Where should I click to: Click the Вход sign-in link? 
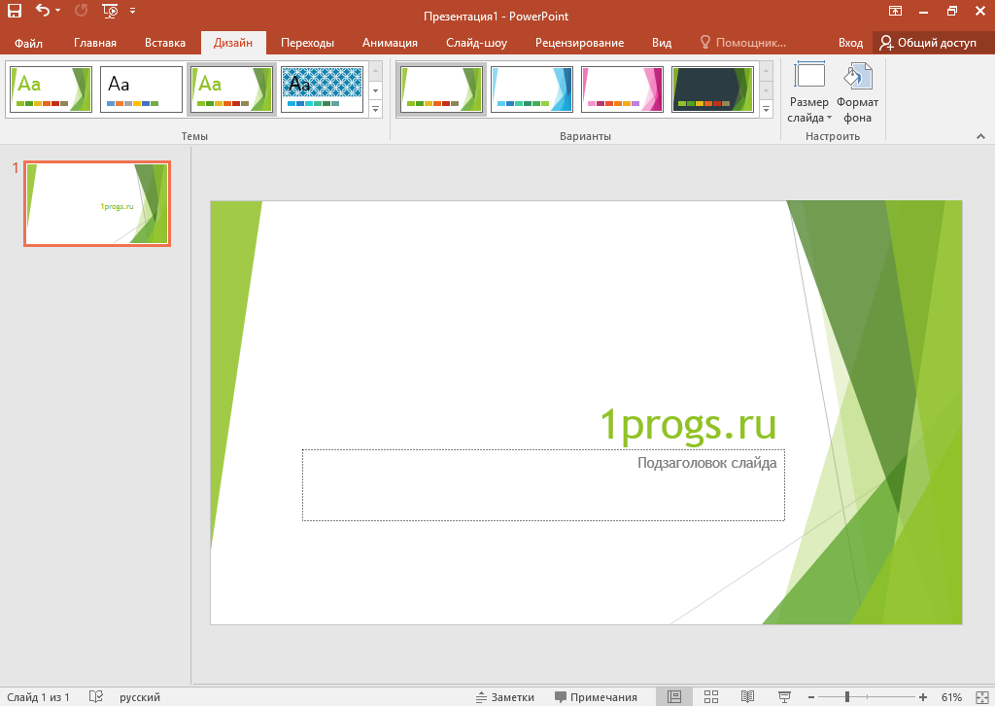click(x=850, y=43)
